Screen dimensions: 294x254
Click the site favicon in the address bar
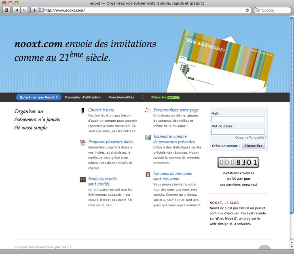[41, 11]
